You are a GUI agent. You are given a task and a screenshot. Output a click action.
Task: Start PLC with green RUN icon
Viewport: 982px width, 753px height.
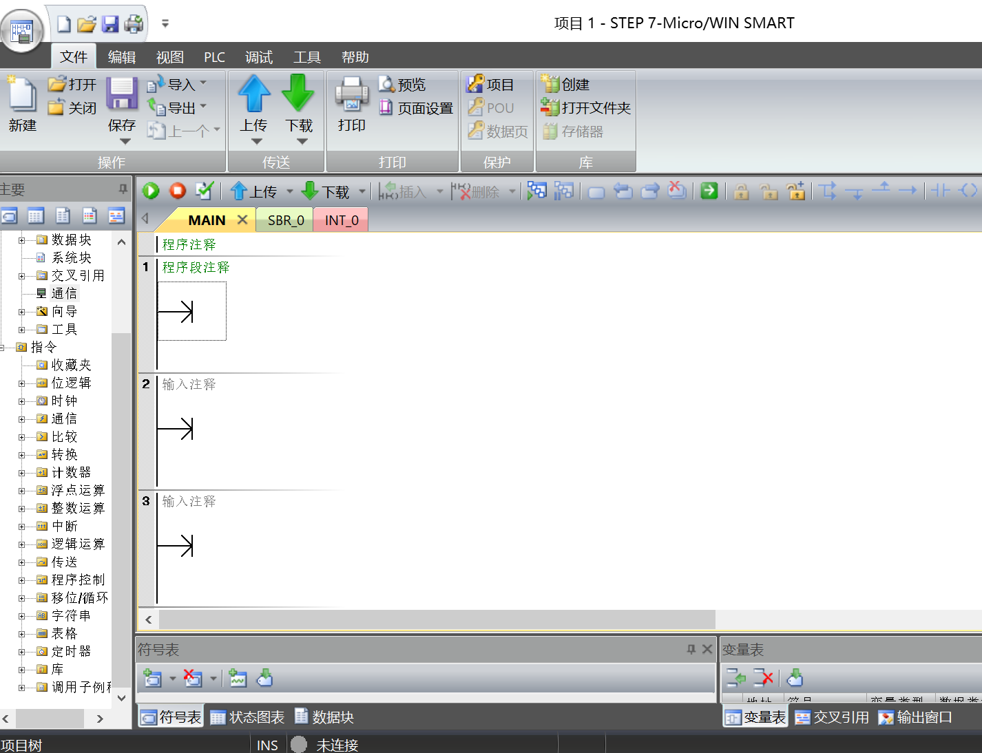click(151, 191)
